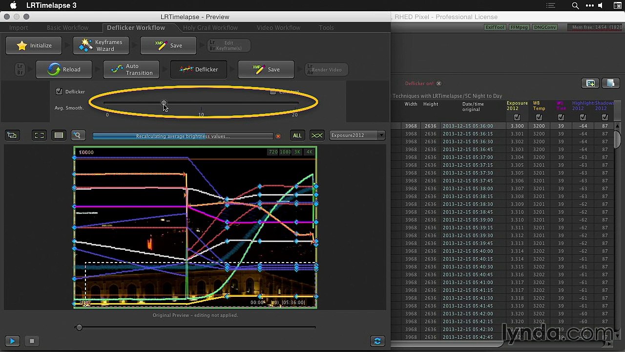The height and width of the screenshot is (352, 625).
Task: Open the LRTimelapse 3 application menu
Action: coord(51,5)
